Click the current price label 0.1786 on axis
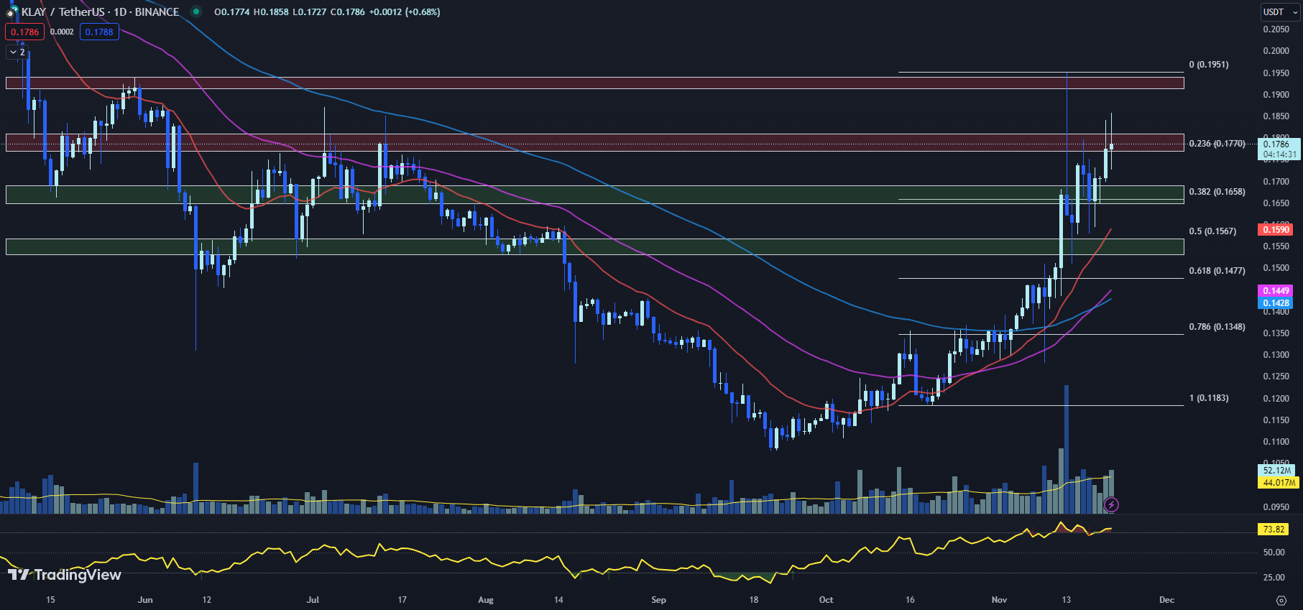 1276,144
